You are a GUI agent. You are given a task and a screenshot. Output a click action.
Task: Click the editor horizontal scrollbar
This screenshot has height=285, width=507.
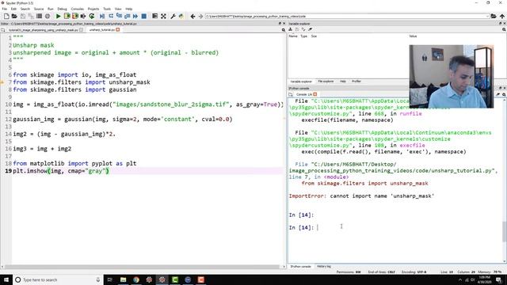[x=143, y=267]
